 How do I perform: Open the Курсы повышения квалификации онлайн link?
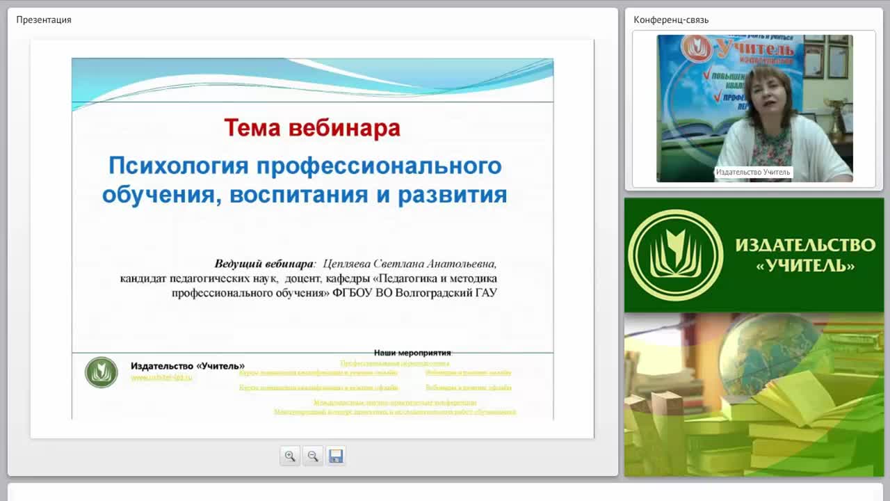pyautogui.click(x=318, y=373)
